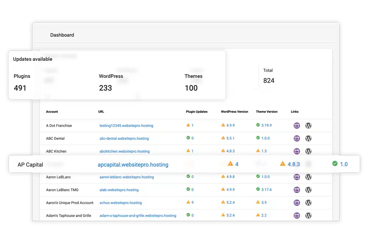Screen dimensions: 368x248
Task: Click the purple site icon for ABC Kitchen
Action: pos(297,151)
